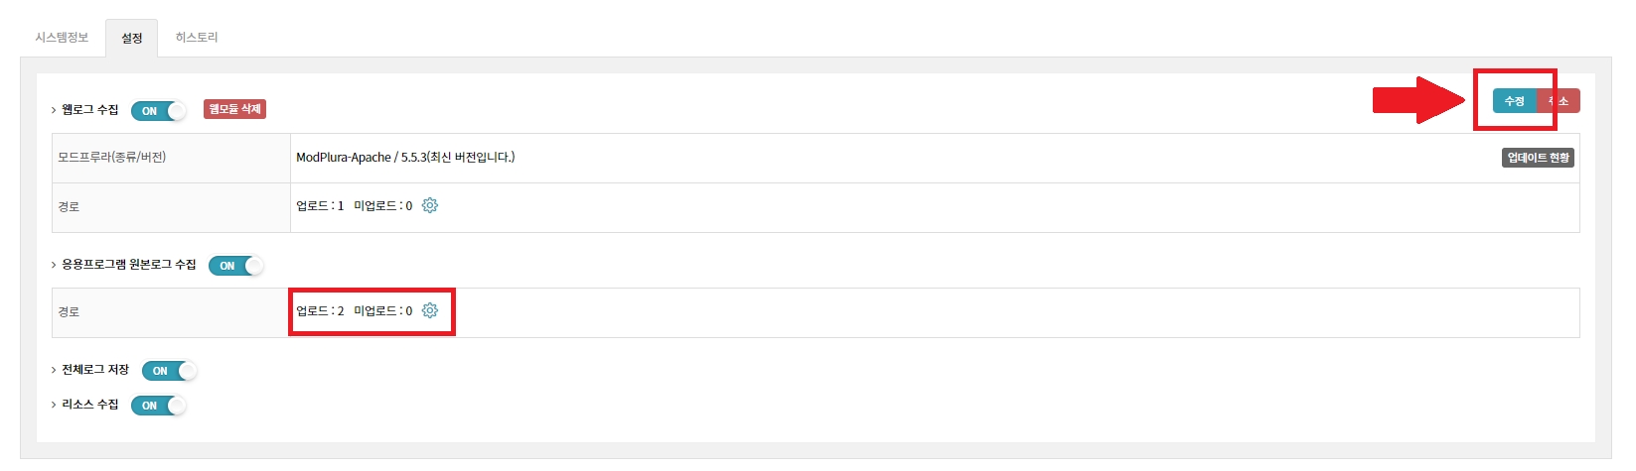The image size is (1636, 471).
Task: Open the web log path settings gear
Action: (x=430, y=205)
